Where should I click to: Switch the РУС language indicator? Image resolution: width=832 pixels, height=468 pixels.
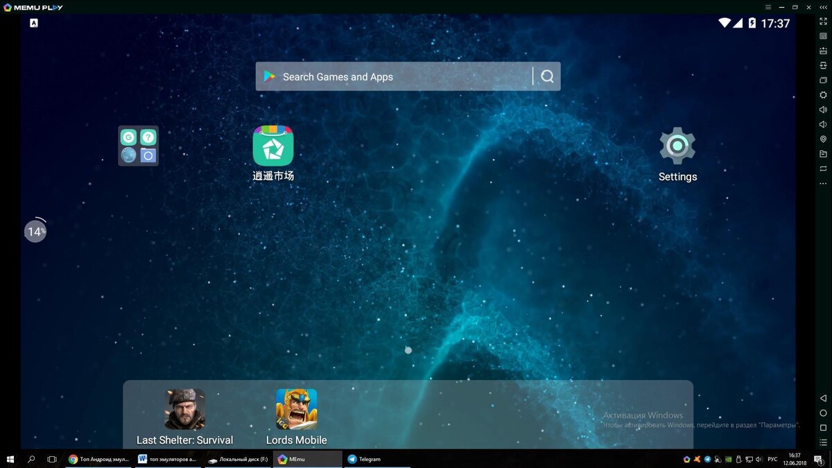(772, 459)
